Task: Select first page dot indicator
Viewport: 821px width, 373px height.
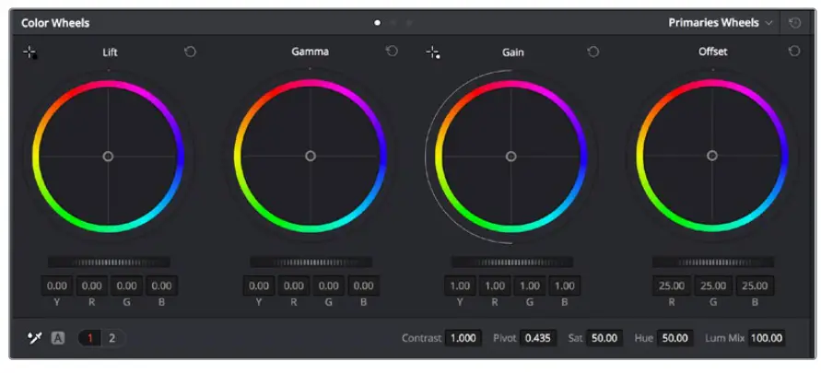Action: [x=377, y=23]
